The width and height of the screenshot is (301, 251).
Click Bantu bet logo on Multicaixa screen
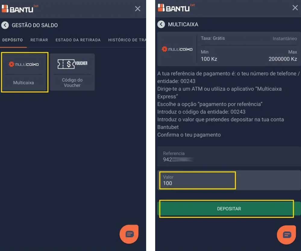pyautogui.click(x=176, y=8)
